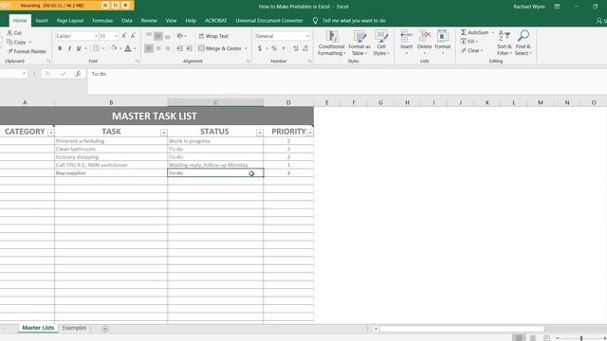This screenshot has width=607, height=341.
Task: Switch to the Examples sheet tab
Action: 74,328
